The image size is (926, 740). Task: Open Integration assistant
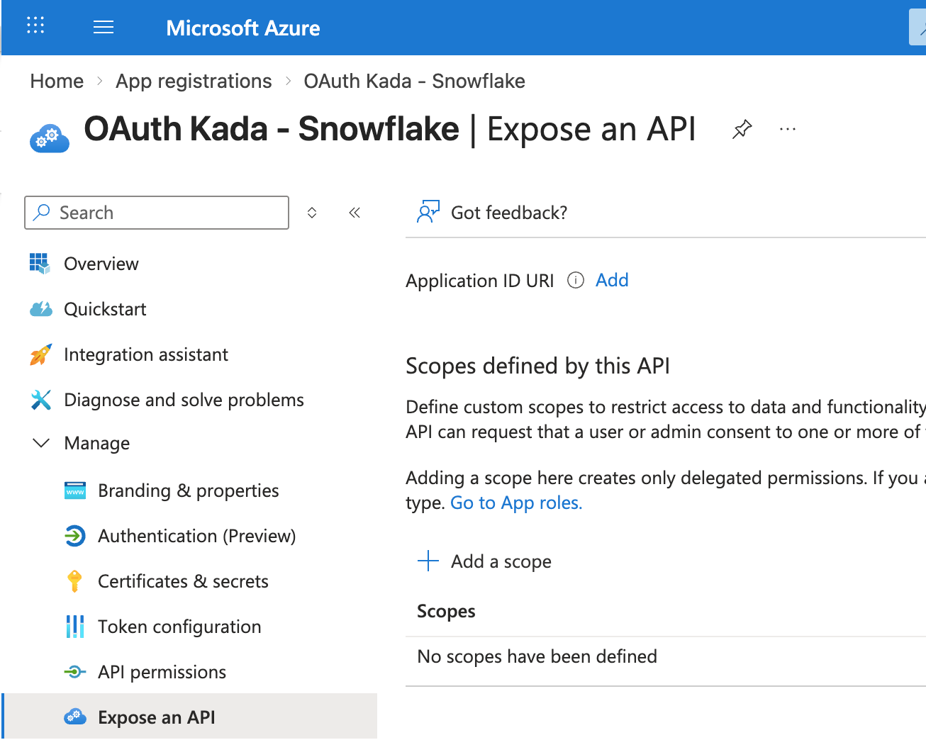(145, 354)
